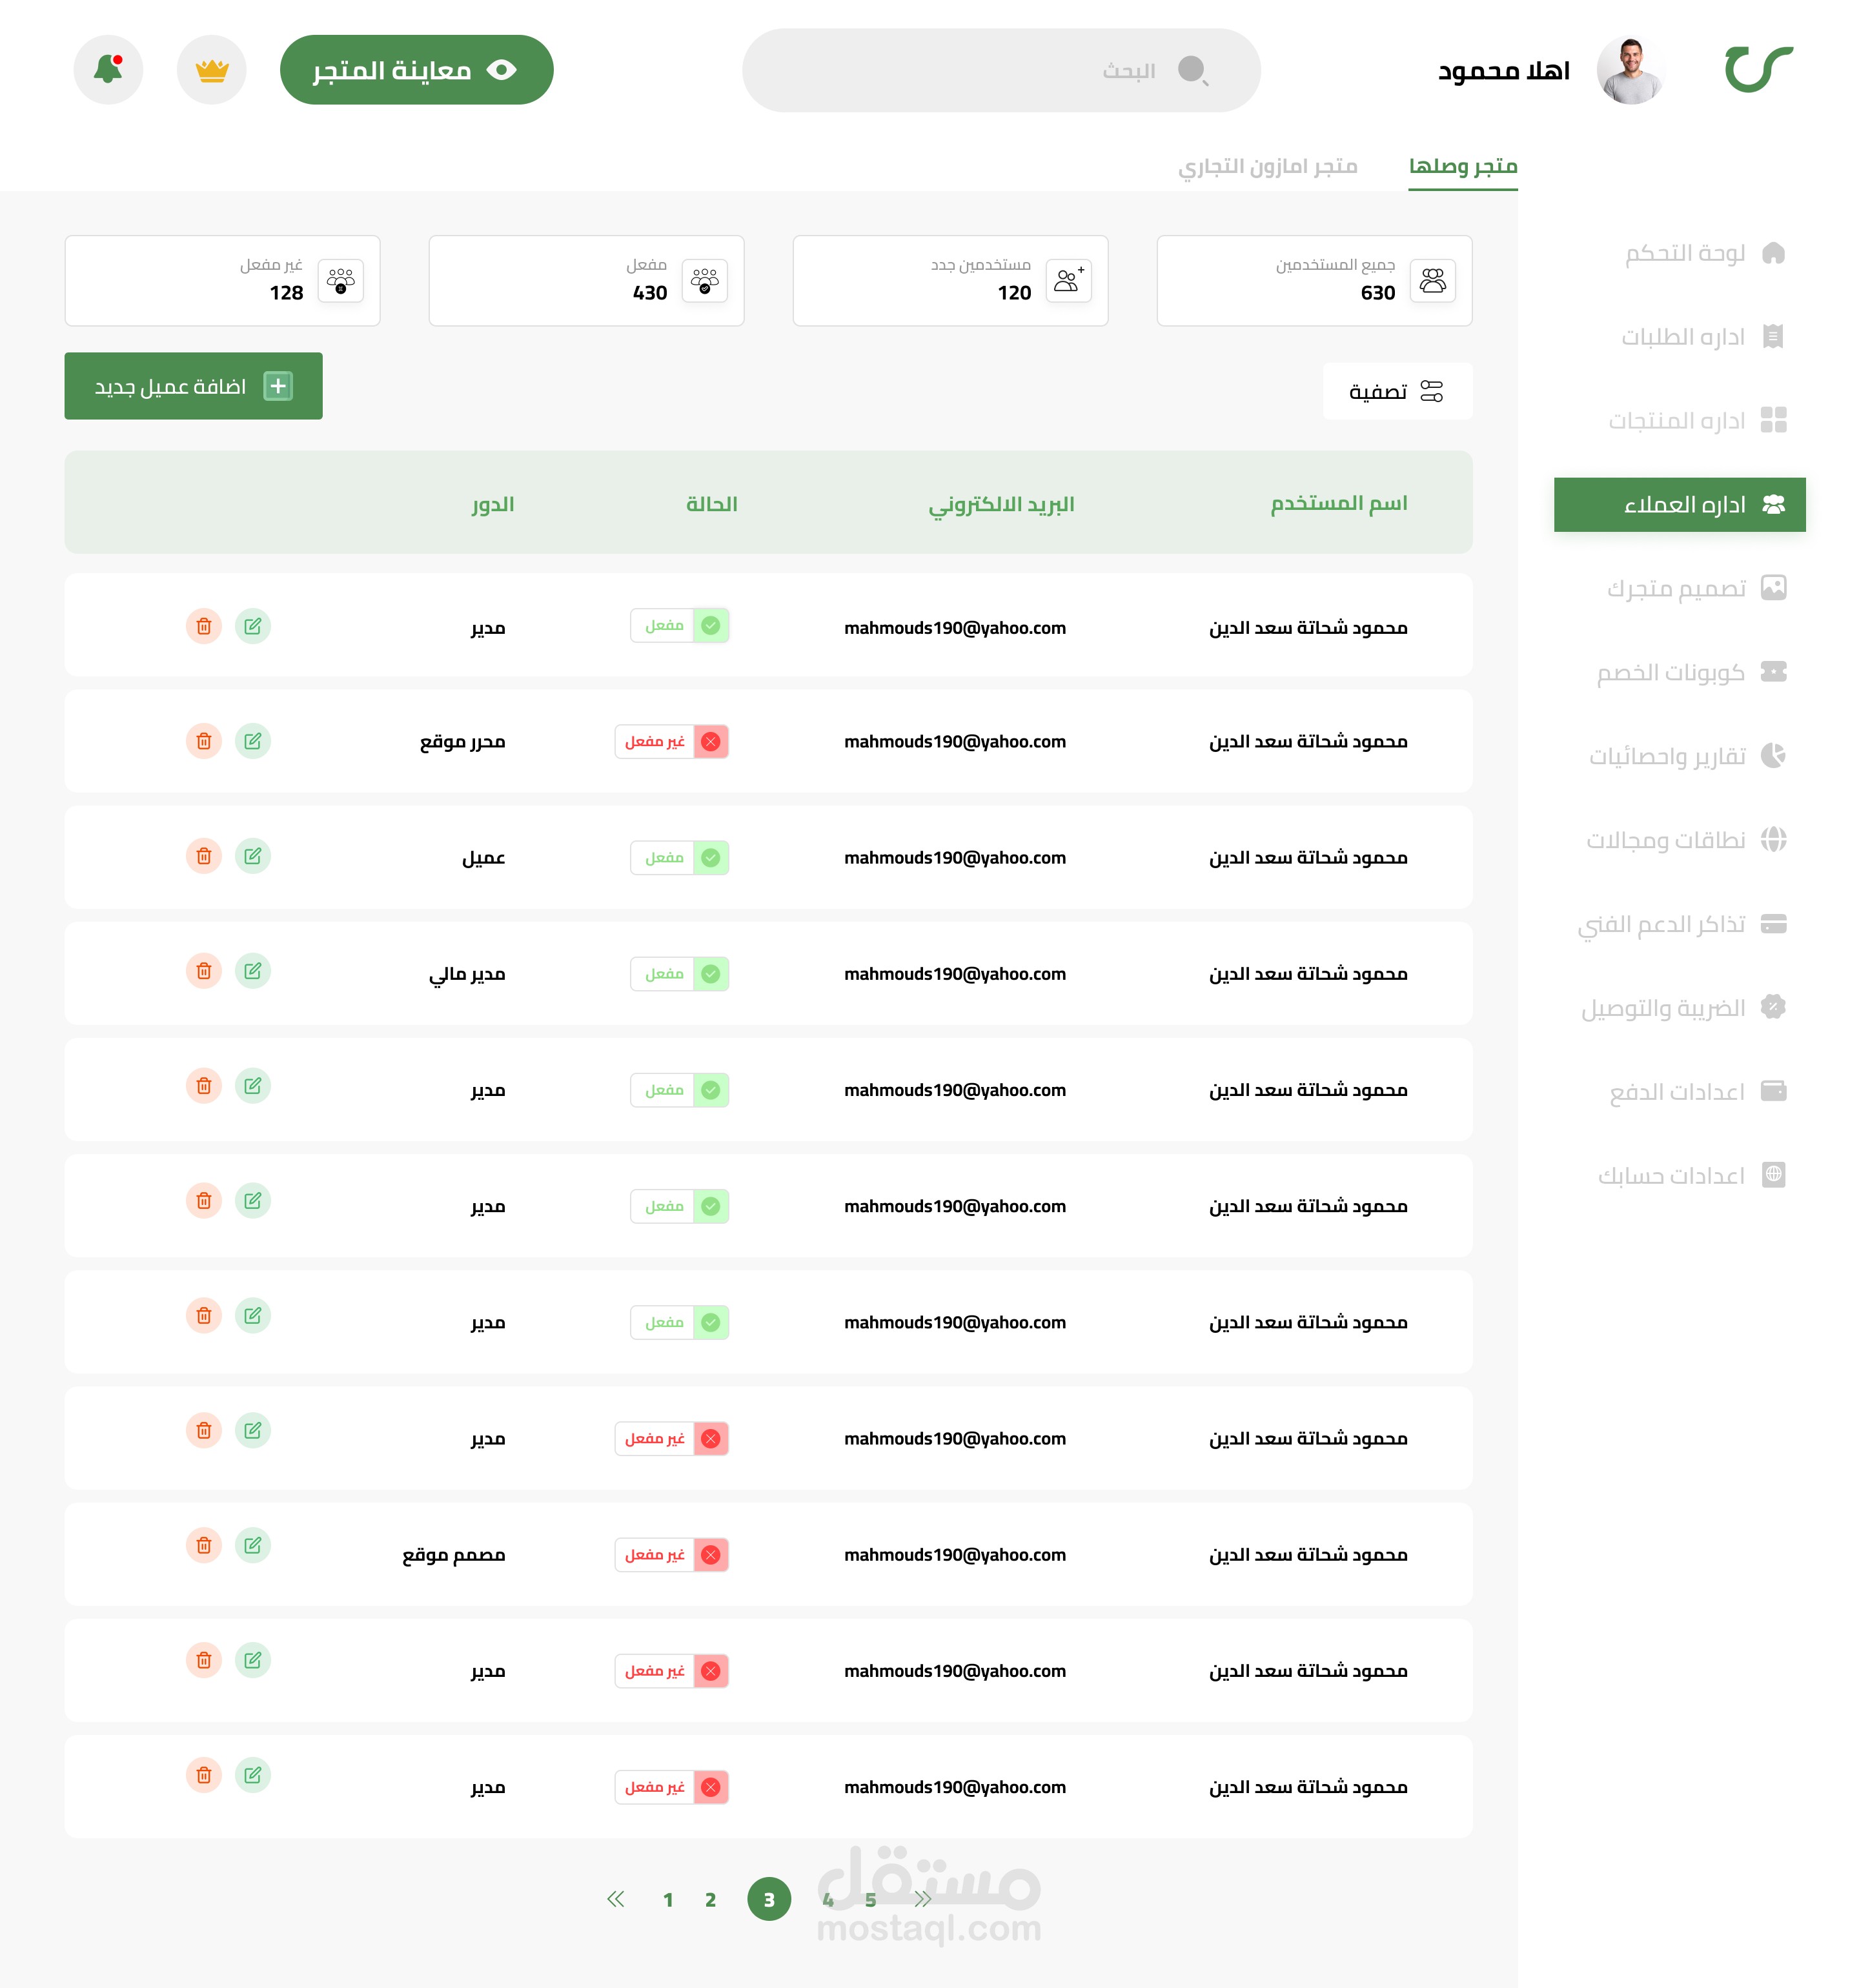Click اضافة عميل جديد button
The image size is (1859, 1988).
click(x=194, y=386)
